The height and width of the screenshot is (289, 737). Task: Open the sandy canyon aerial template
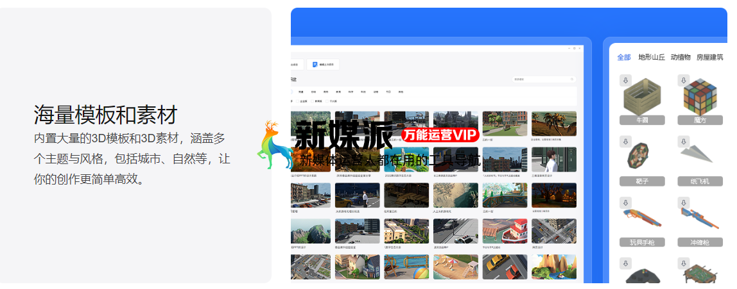click(x=455, y=195)
